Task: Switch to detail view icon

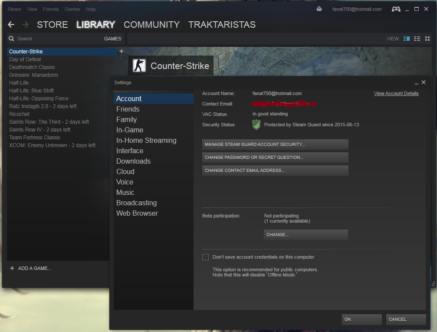Action: pos(407,39)
